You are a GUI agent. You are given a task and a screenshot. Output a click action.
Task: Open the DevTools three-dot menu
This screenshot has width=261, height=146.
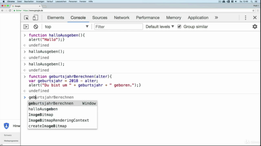246,17
